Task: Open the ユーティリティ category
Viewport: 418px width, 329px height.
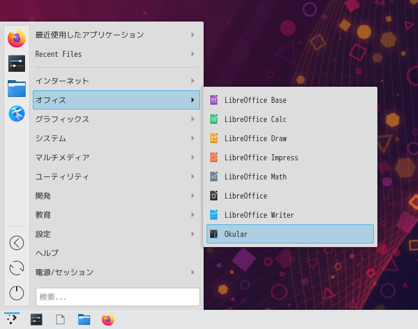Action: (116, 176)
